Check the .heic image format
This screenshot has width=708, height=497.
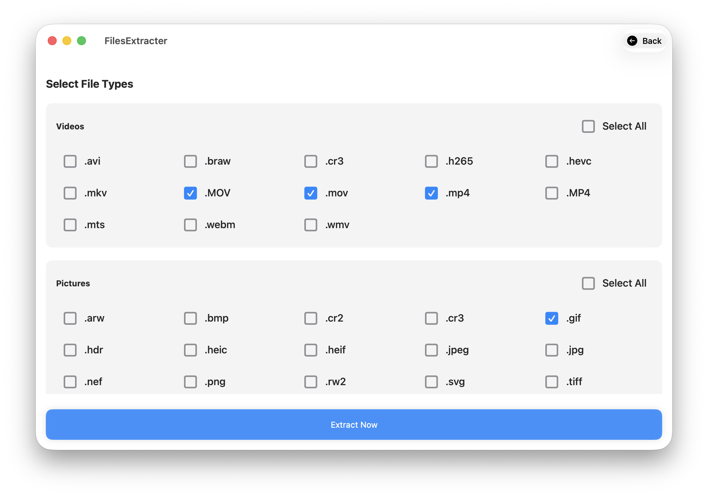pos(190,350)
